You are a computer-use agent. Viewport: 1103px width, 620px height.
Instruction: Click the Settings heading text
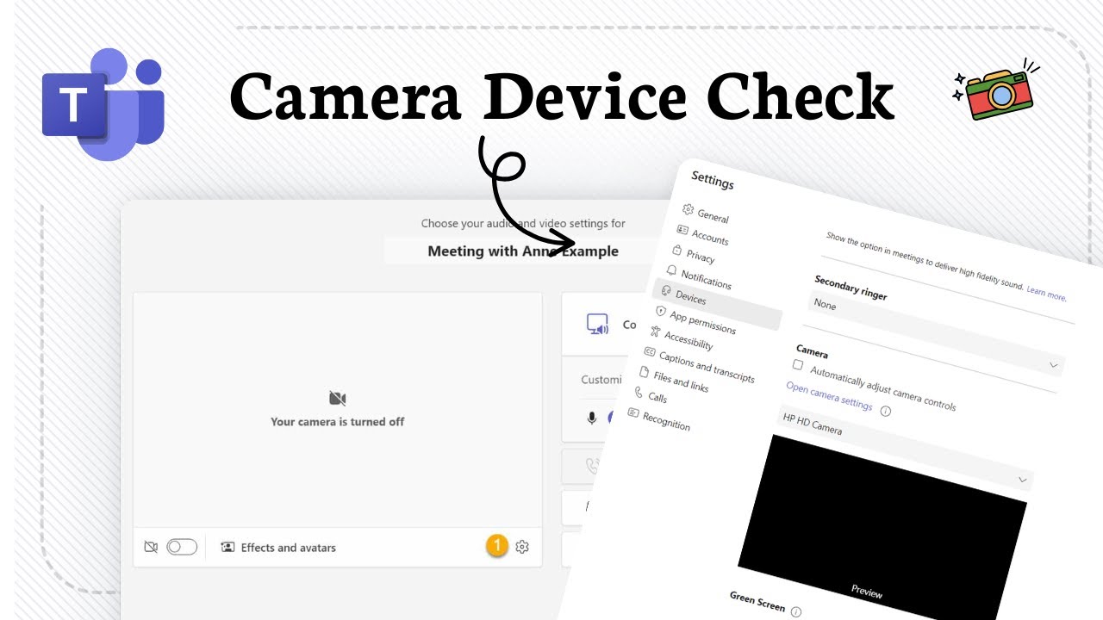[713, 181]
